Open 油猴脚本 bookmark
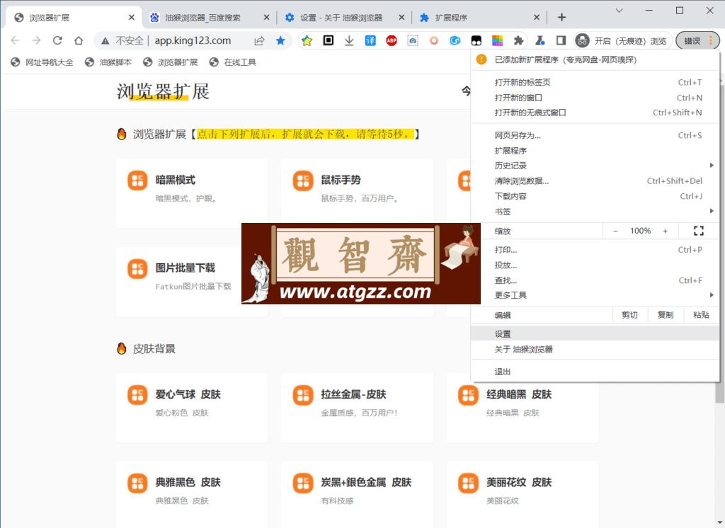 click(x=108, y=62)
